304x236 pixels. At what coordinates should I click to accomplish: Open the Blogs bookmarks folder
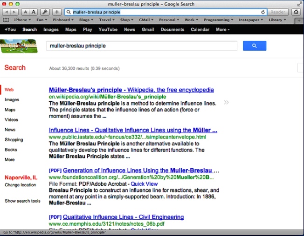click(86, 20)
